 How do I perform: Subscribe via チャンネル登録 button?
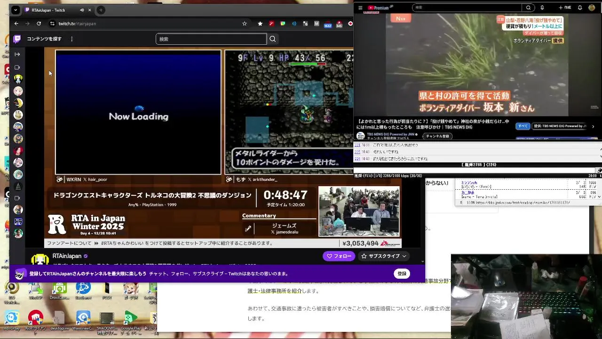437,136
